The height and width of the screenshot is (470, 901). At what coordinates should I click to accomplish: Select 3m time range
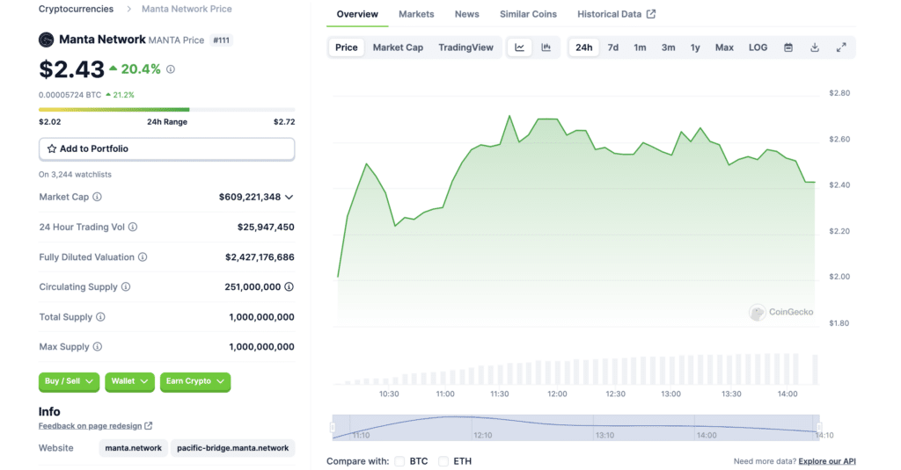point(669,47)
